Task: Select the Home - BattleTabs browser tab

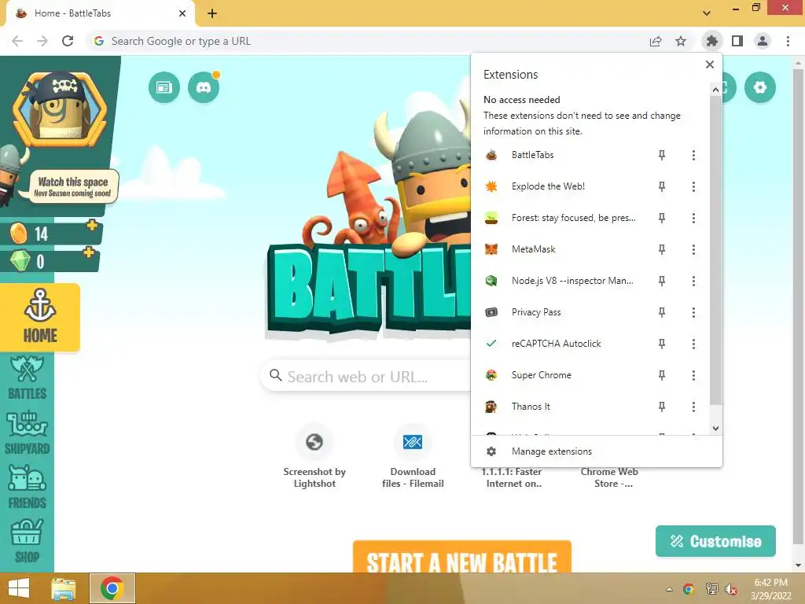Action: (101, 13)
